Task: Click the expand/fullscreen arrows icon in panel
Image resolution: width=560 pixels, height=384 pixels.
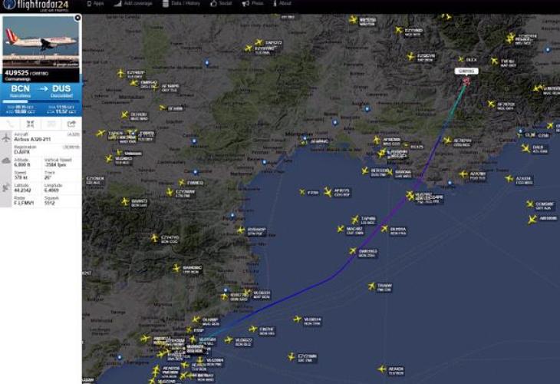Action: click(x=31, y=124)
